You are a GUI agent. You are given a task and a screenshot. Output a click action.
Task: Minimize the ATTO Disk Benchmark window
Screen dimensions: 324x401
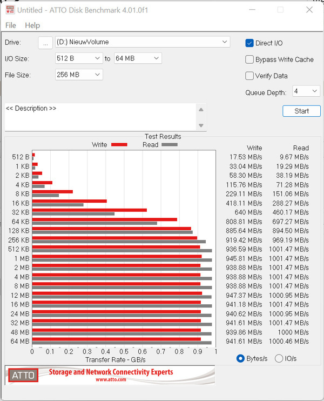252,10
